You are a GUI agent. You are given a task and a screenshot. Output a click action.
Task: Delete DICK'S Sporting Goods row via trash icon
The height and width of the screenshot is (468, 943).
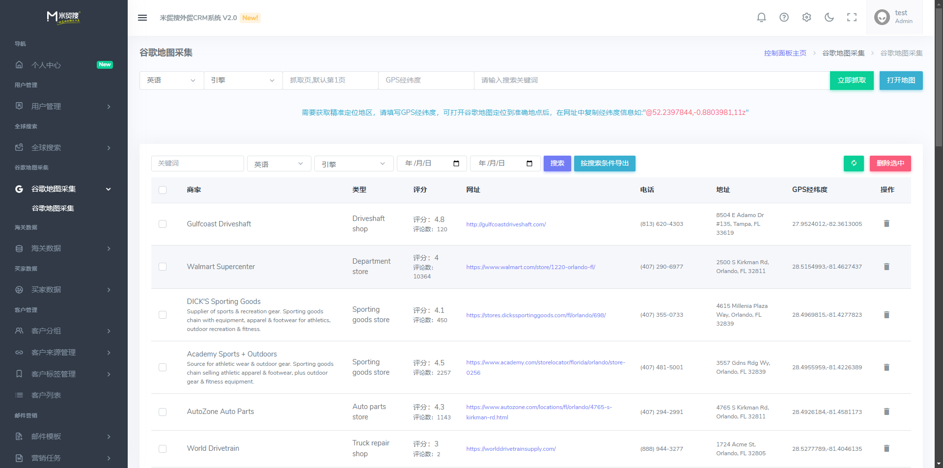tap(887, 315)
